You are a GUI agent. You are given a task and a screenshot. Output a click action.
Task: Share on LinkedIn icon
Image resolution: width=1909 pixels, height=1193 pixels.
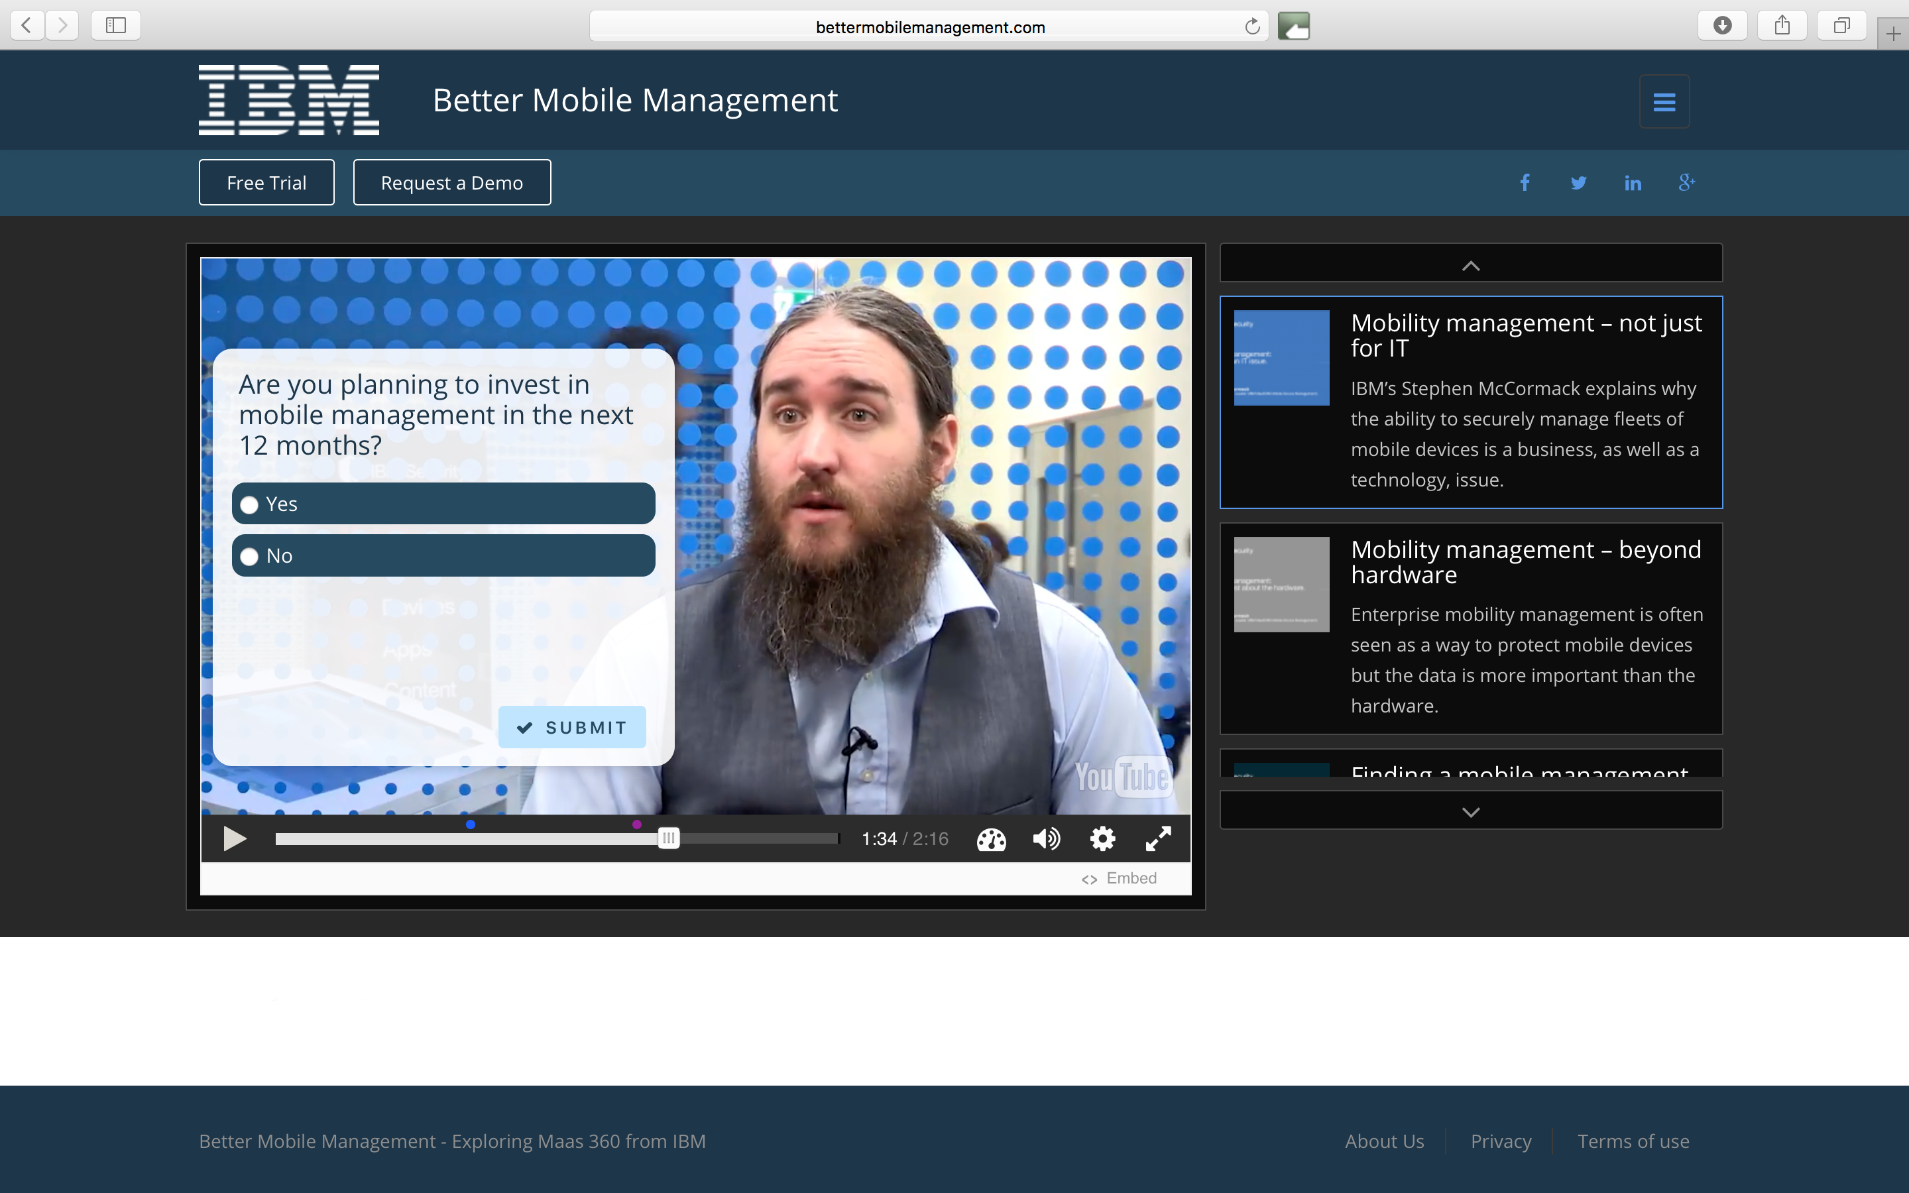(x=1633, y=183)
